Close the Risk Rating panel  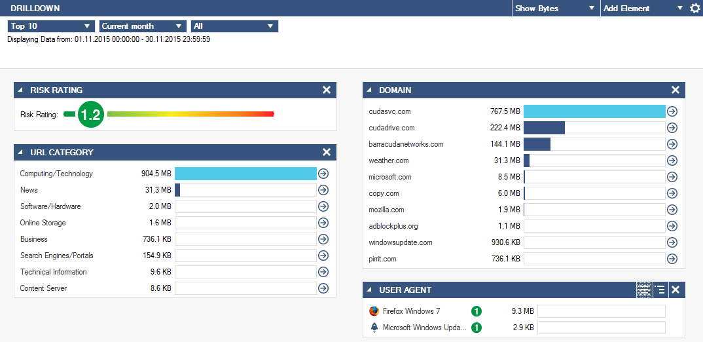(327, 90)
